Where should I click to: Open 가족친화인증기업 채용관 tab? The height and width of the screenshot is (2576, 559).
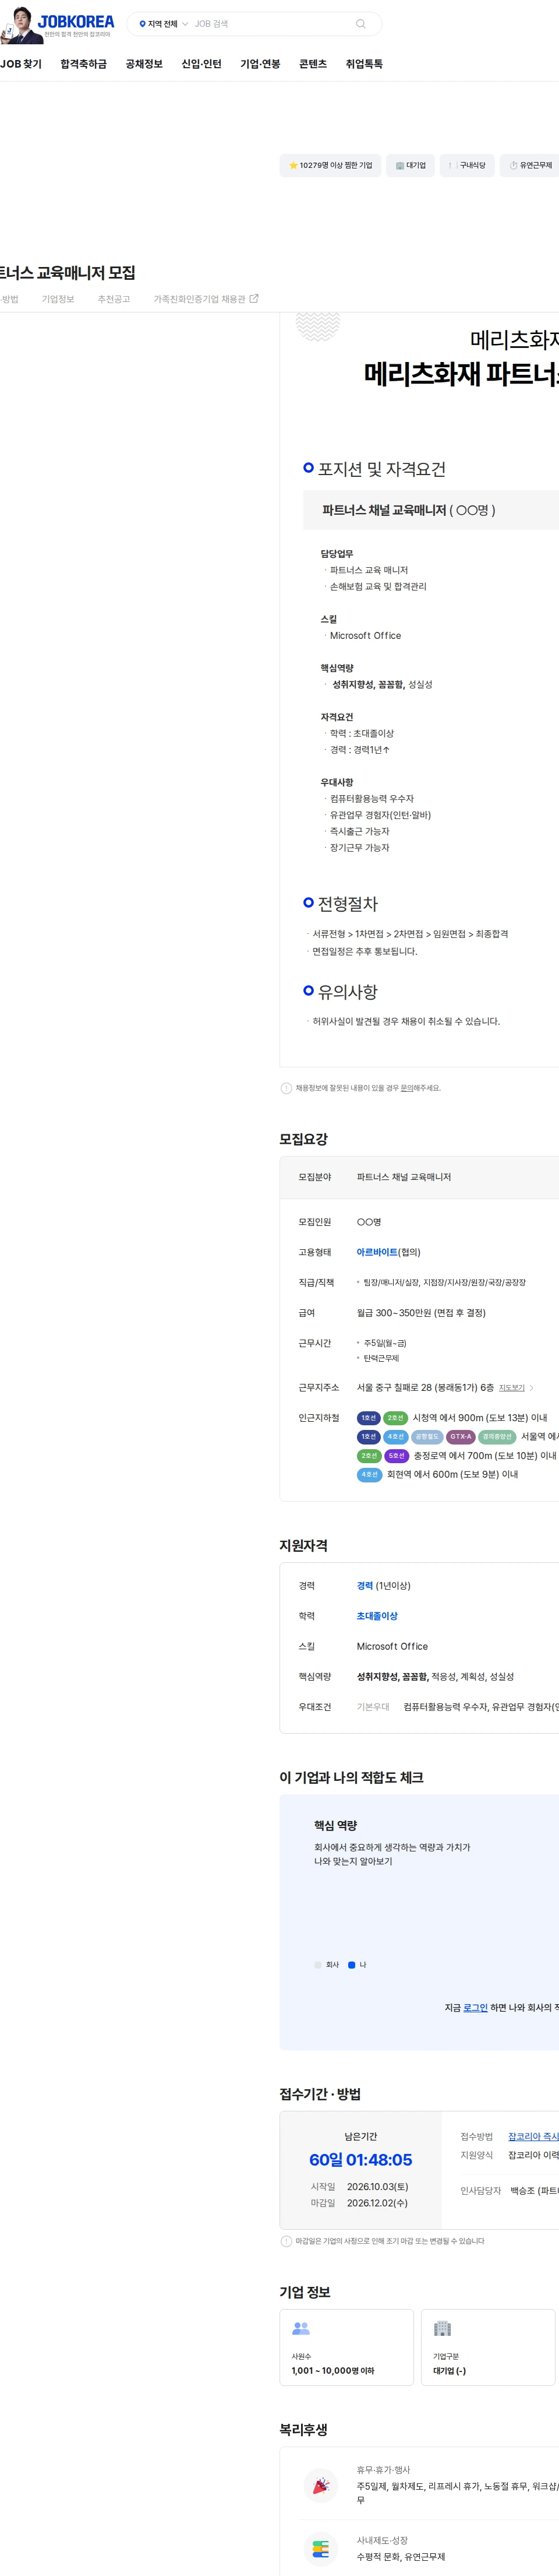click(x=206, y=299)
